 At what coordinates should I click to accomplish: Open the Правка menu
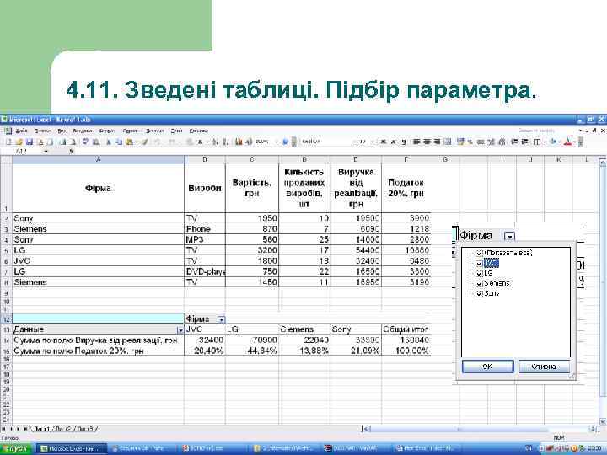42,131
